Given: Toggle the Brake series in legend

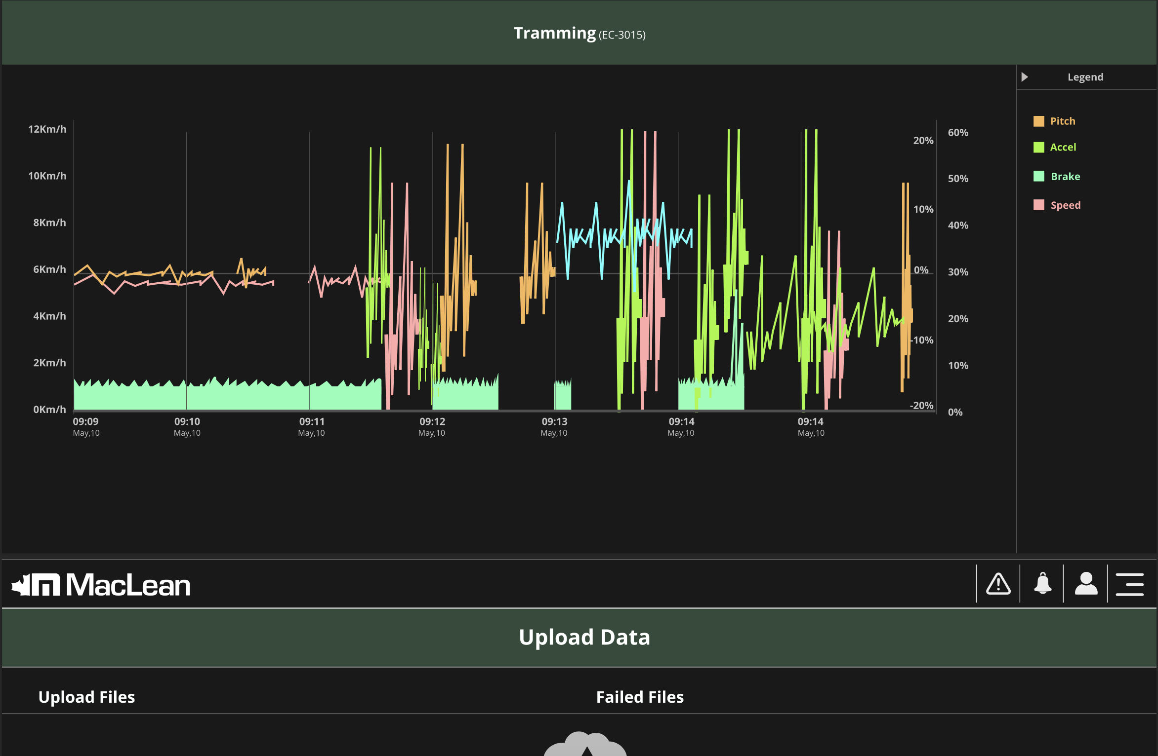Looking at the screenshot, I should 1065,177.
